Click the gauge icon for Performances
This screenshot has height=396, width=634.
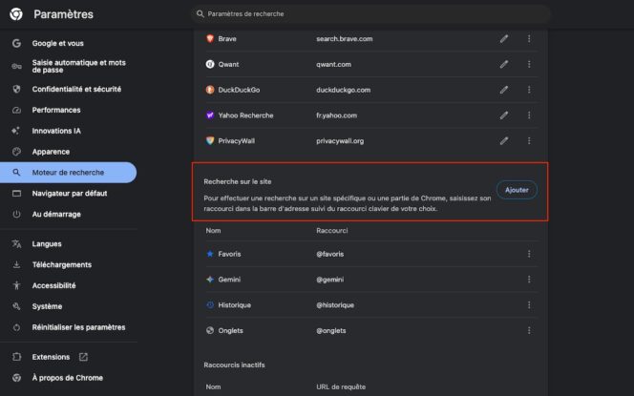point(16,110)
